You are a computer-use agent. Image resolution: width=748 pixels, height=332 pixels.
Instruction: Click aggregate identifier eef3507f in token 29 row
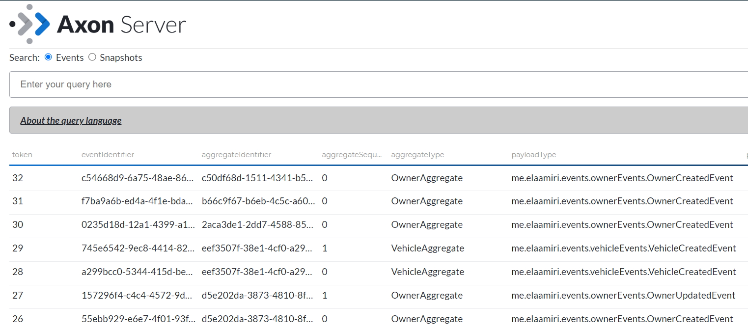click(258, 249)
